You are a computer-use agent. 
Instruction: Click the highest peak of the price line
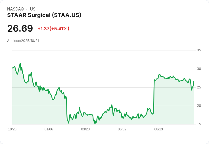point(20,63)
